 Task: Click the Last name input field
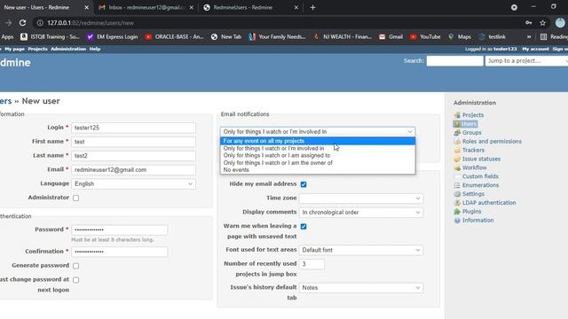(x=133, y=156)
